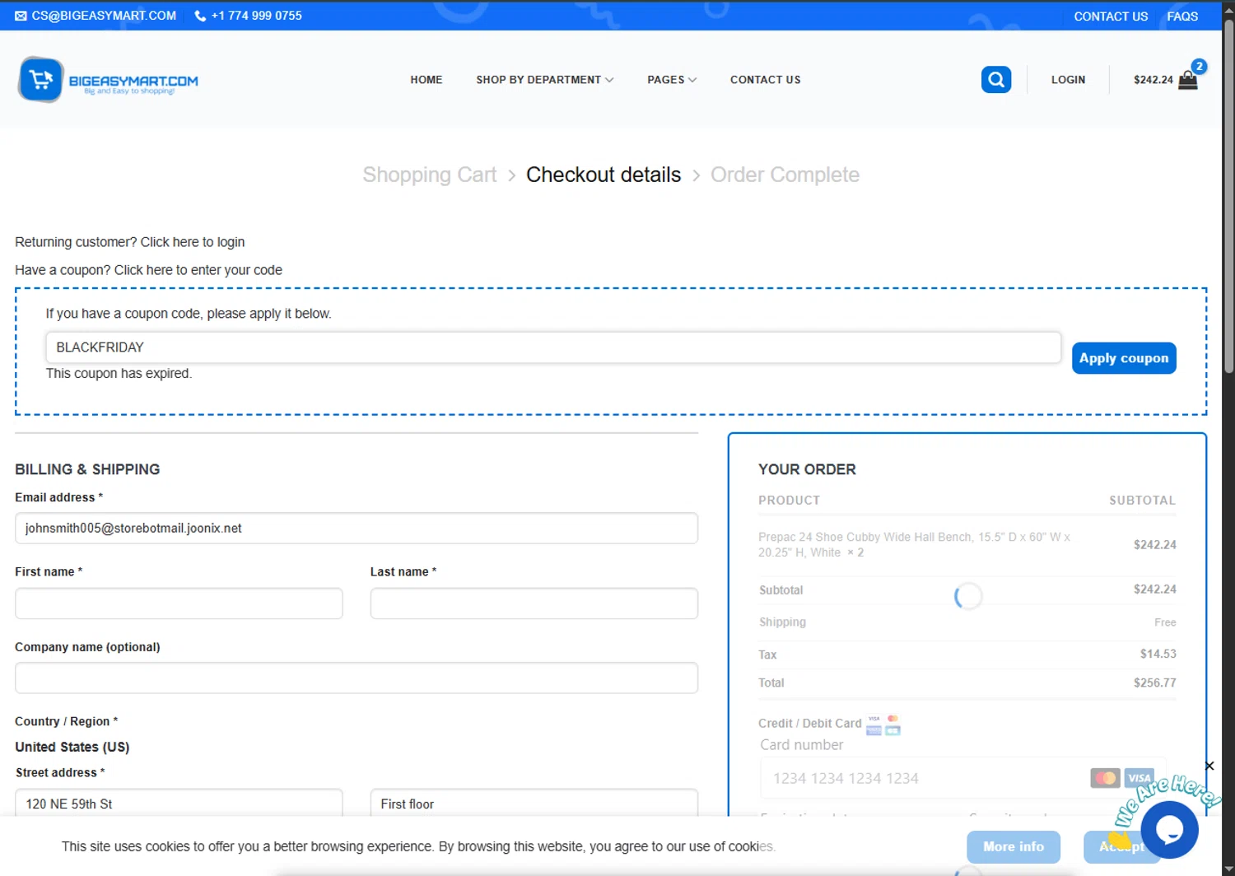Image resolution: width=1235 pixels, height=876 pixels.
Task: Click card brand icons beside Credit / Debit Card
Action: [x=883, y=725]
